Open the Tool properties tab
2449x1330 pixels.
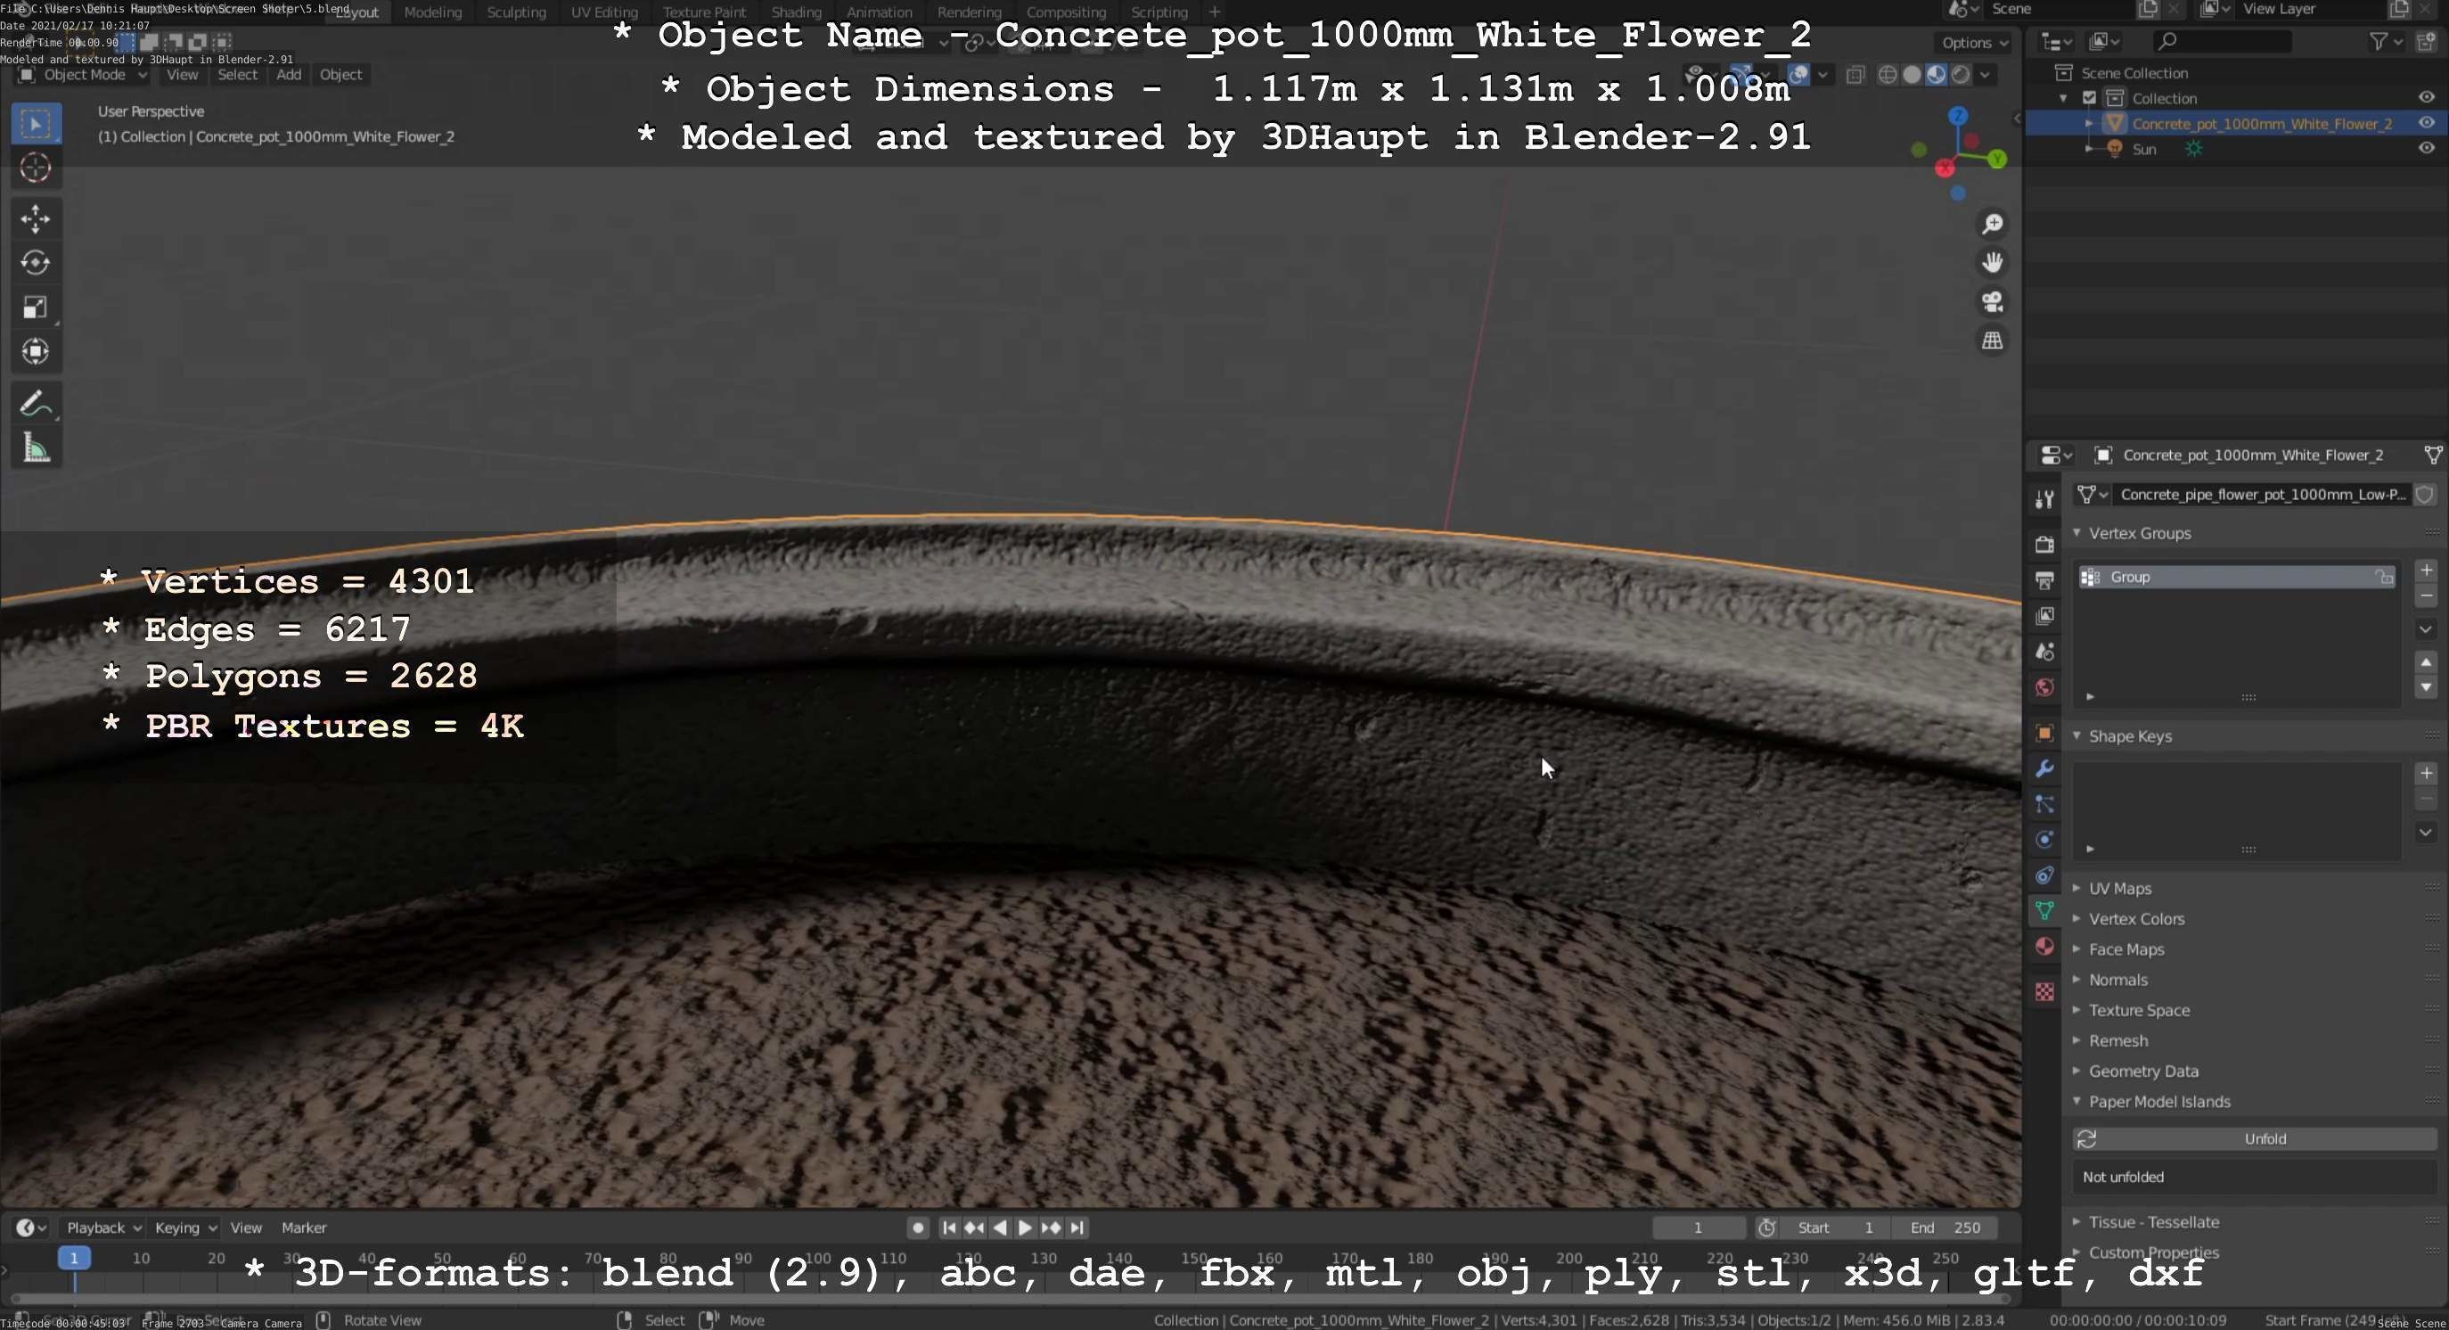coord(2044,499)
